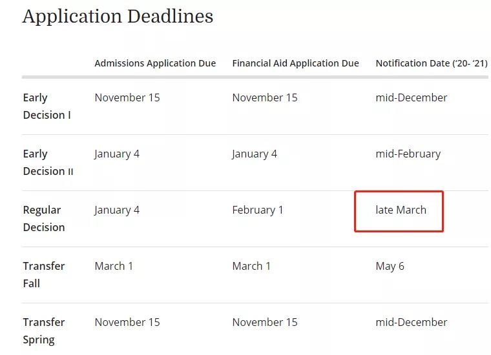Click Early Decision II's financial aid January 4
This screenshot has width=491, height=355.
click(x=255, y=154)
